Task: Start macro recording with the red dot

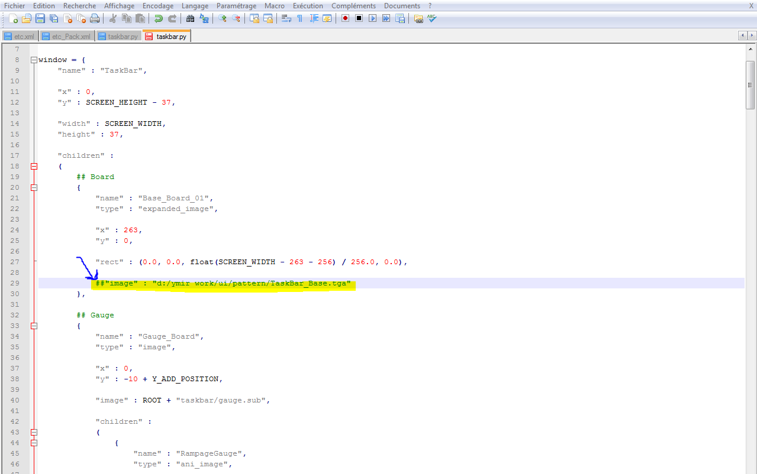Action: point(345,18)
